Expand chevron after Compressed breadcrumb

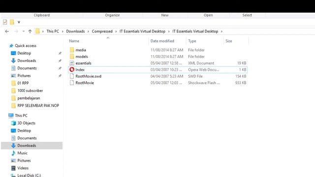pos(116,31)
